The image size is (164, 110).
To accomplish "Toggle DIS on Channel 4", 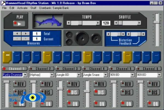I will [100, 92].
